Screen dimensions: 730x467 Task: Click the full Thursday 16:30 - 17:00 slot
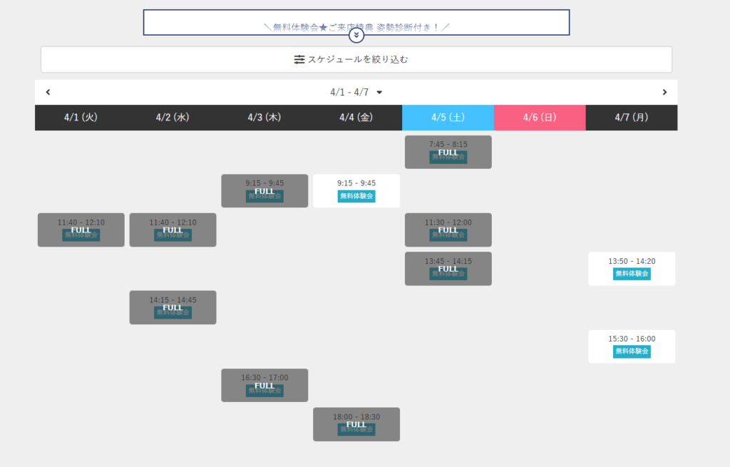coord(264,385)
